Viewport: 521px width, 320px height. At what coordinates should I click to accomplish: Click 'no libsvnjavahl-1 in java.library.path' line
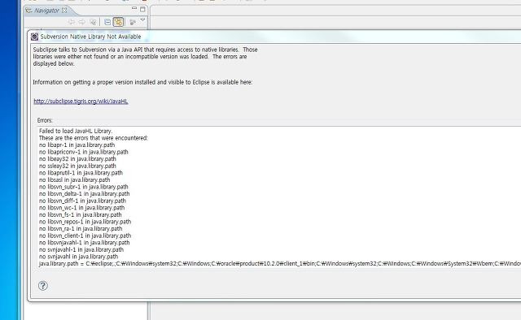coord(84,242)
